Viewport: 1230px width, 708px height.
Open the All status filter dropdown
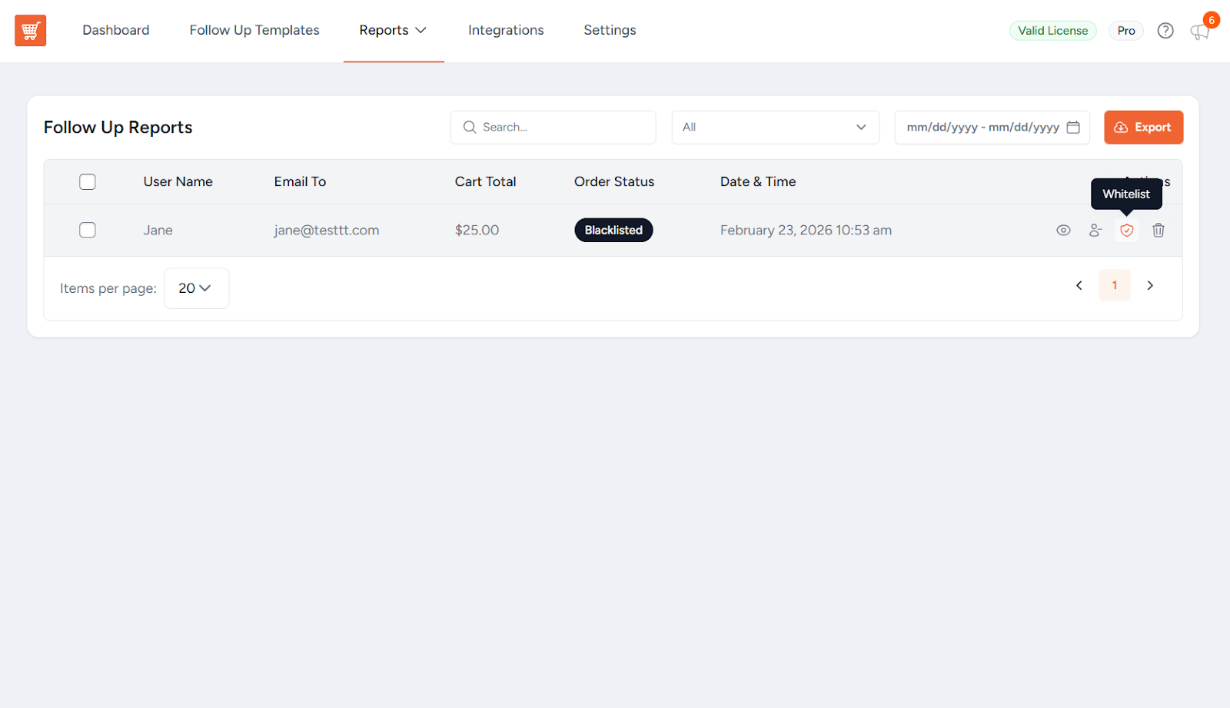coord(775,128)
